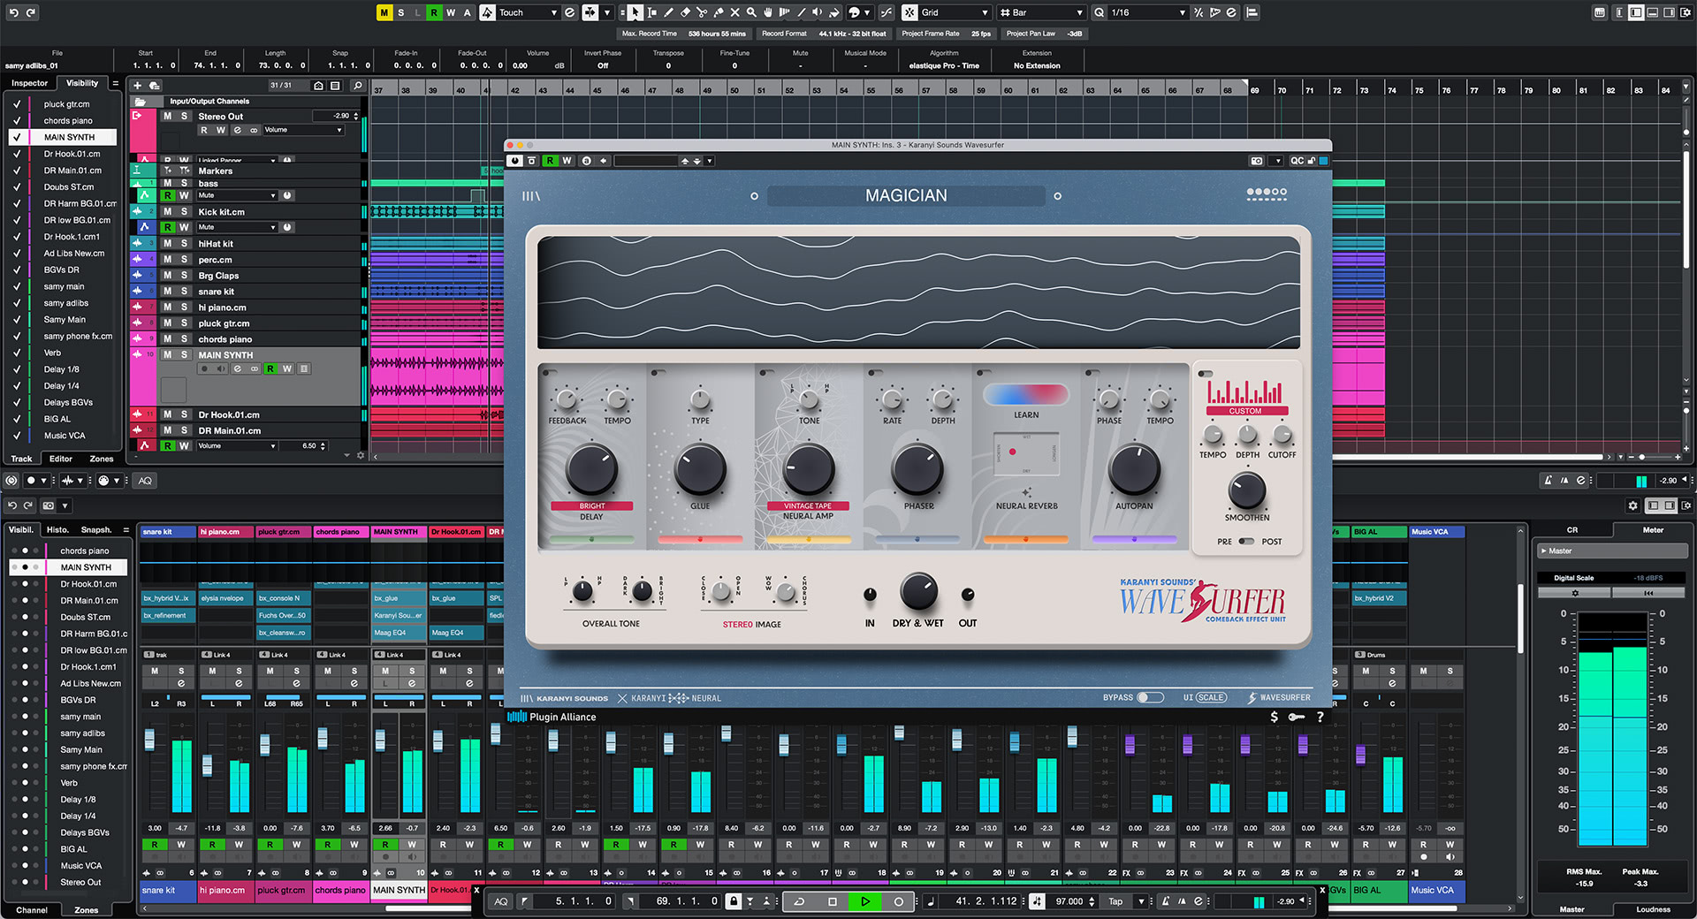The image size is (1697, 919).
Task: Toggle the Cycle loop button in transport
Action: click(x=799, y=901)
